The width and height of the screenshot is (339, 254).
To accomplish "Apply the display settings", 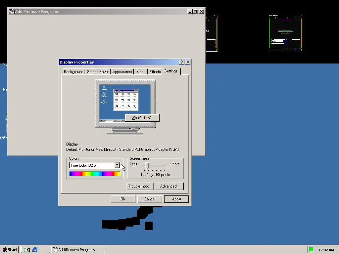I will (176, 199).
